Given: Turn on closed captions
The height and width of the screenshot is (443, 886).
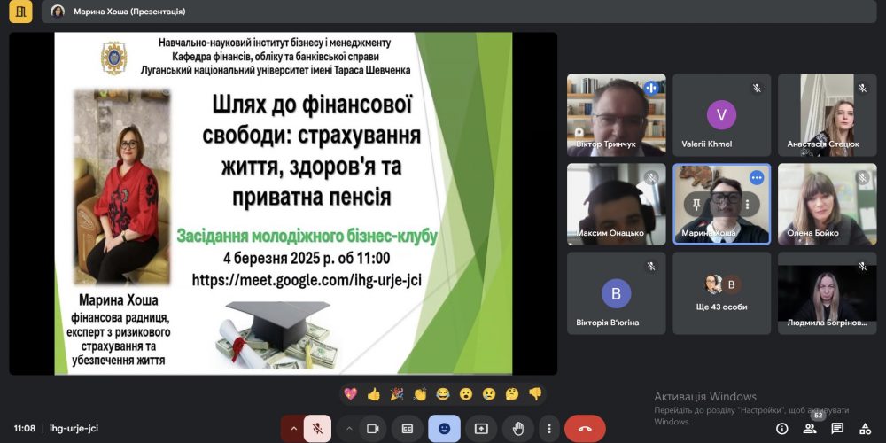Looking at the screenshot, I should pos(408,429).
